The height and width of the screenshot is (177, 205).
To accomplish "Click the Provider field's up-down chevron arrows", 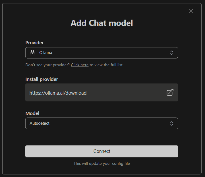I will (171, 53).
